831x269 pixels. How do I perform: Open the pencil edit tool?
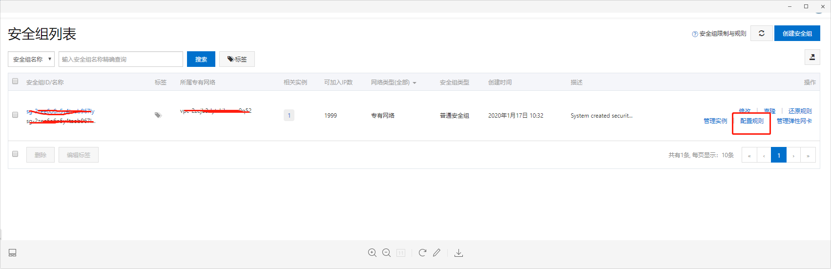436,252
